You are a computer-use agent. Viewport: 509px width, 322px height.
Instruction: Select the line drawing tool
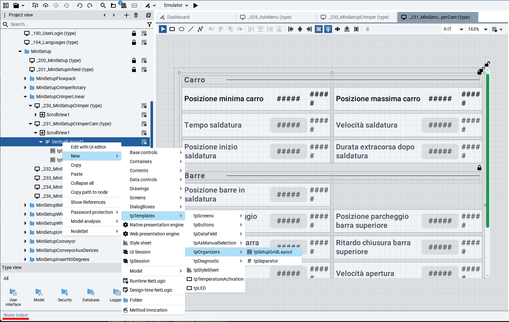tap(191, 29)
